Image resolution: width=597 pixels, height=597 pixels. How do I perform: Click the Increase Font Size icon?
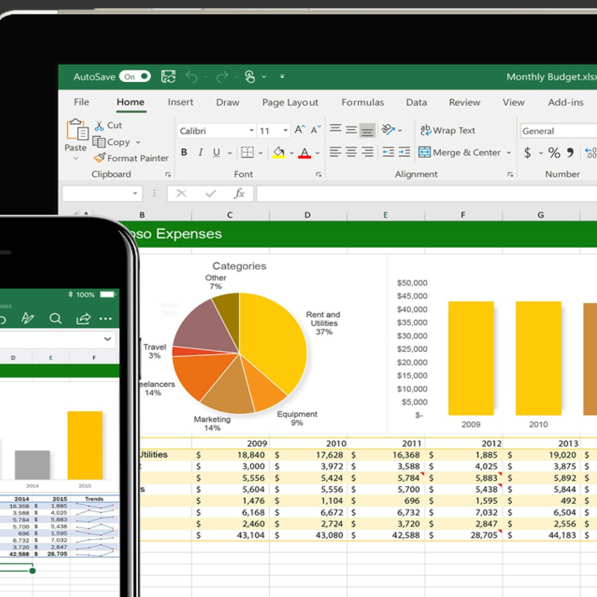(x=299, y=130)
